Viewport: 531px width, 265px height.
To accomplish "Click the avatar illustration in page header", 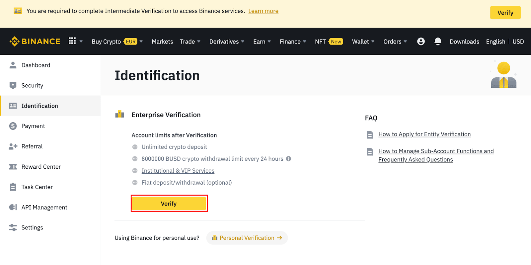I will pos(503,74).
